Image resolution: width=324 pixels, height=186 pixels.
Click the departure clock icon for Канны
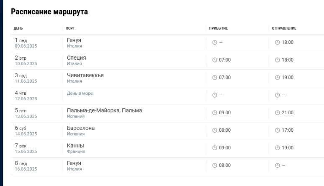click(277, 148)
